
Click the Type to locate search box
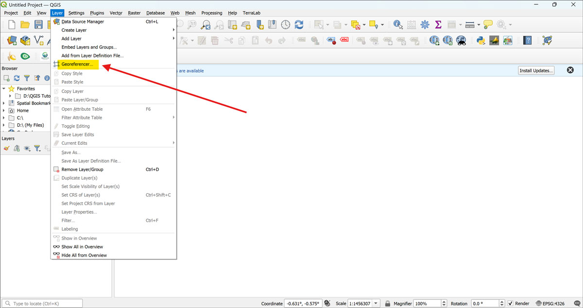pyautogui.click(x=42, y=304)
